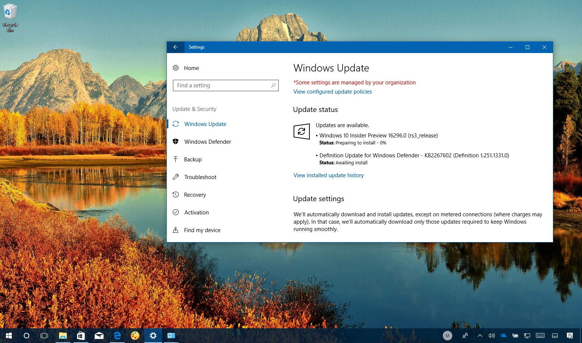The height and width of the screenshot is (343, 582).
Task: Click the 'Preparing to install - 0%' status
Action: pos(361,143)
